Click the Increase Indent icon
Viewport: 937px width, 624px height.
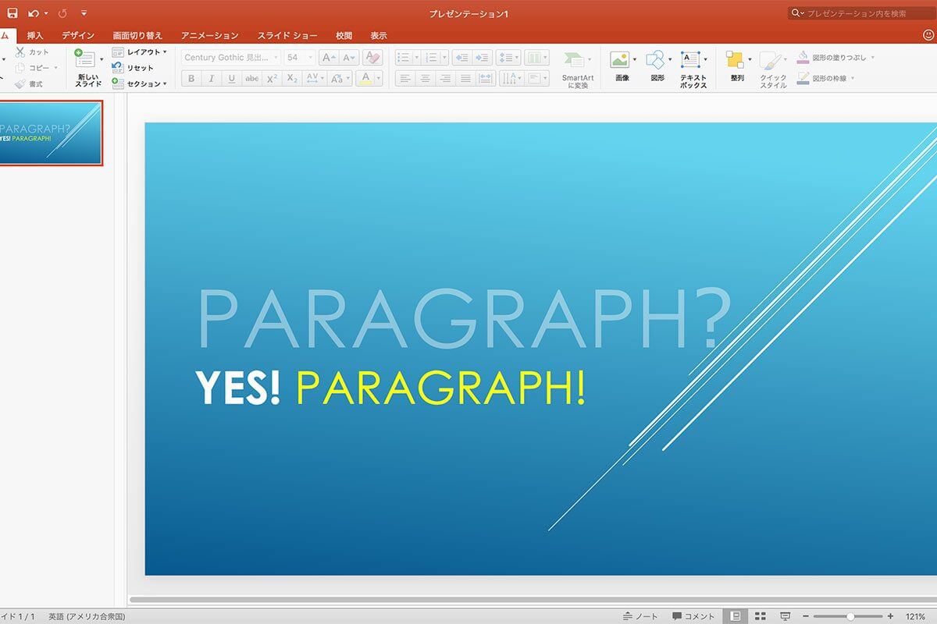click(x=483, y=58)
